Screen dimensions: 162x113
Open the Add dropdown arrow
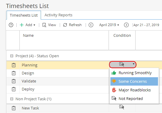coord(34,25)
